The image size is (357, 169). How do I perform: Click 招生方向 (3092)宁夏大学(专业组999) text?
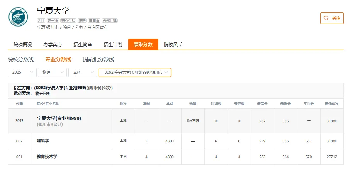click(x=63, y=88)
